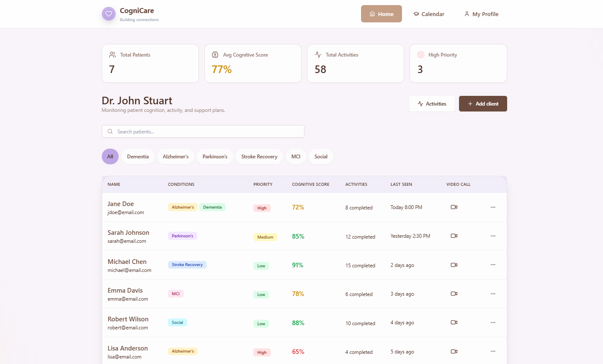603x364 pixels.
Task: Click the Add client button
Action: click(483, 104)
